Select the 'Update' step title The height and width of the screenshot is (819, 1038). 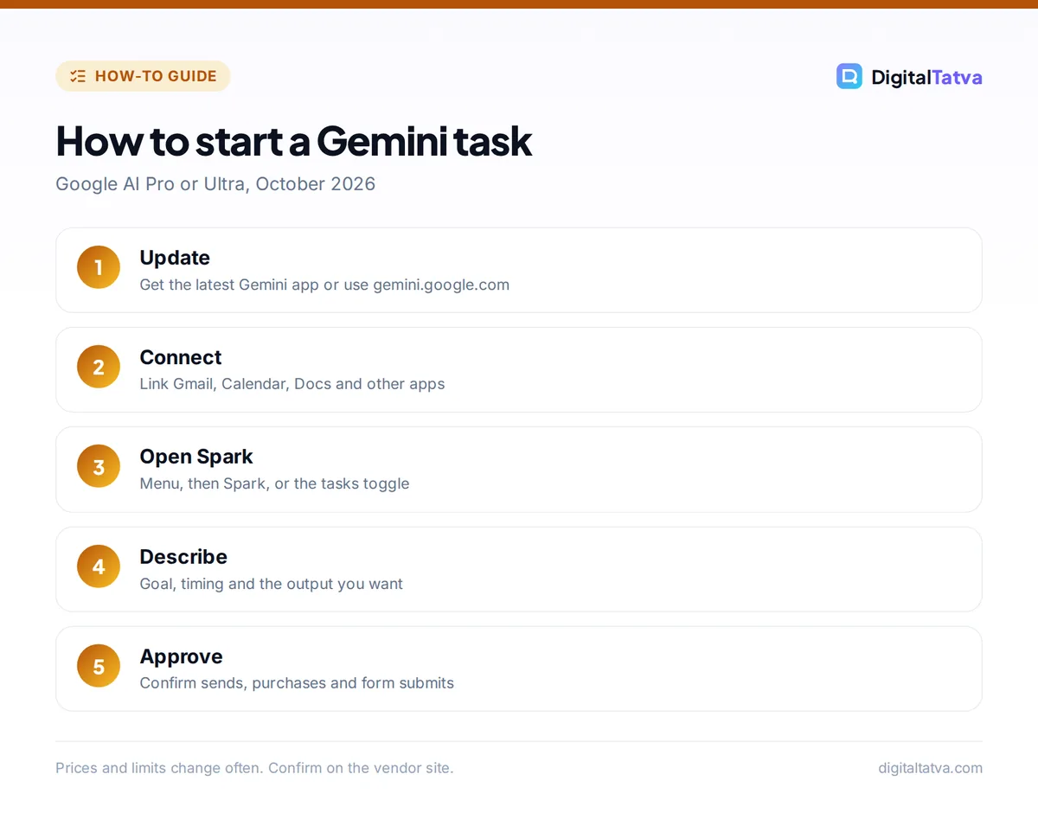pyautogui.click(x=175, y=258)
